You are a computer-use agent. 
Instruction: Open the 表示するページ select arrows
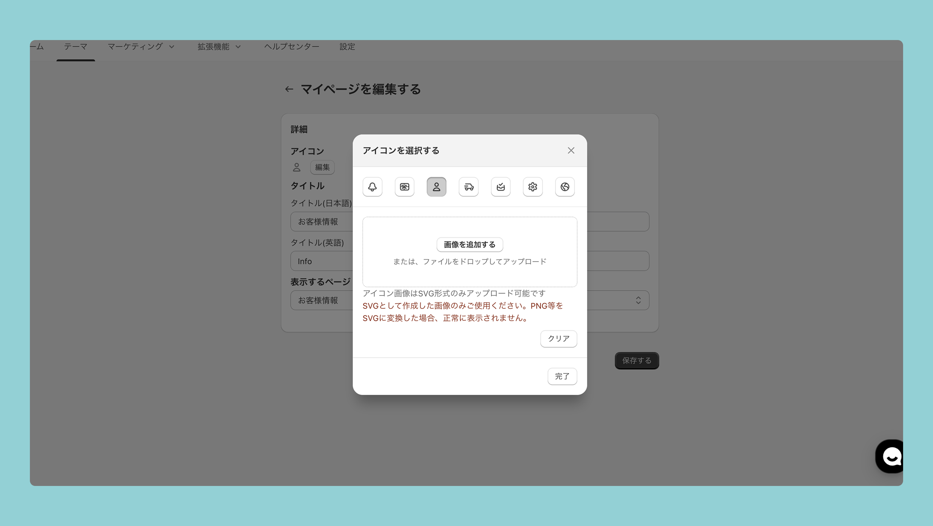click(x=638, y=300)
